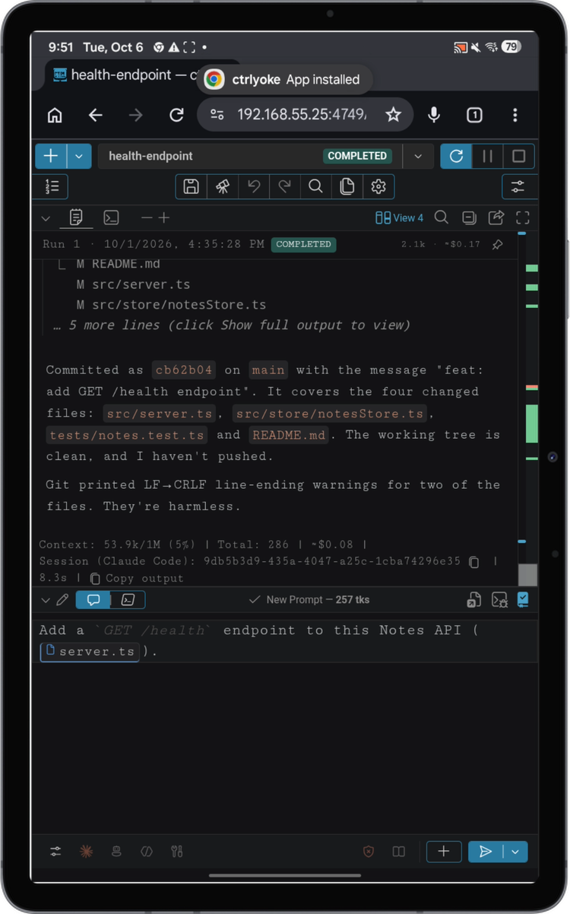Pause the session with the pause button
This screenshot has height=914, width=570.
coord(487,156)
